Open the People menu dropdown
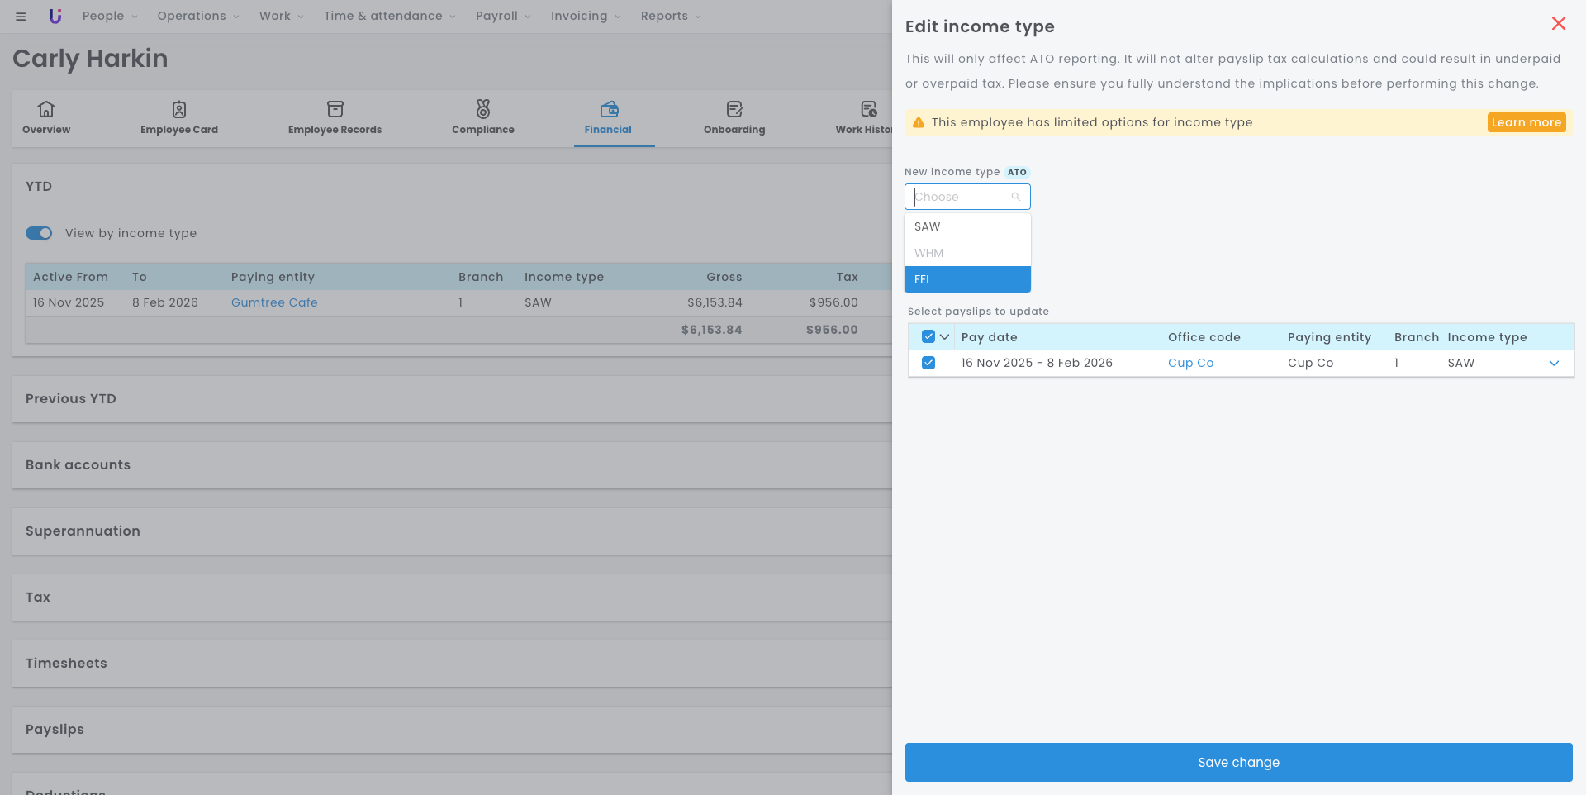Image resolution: width=1586 pixels, height=795 pixels. click(x=110, y=16)
